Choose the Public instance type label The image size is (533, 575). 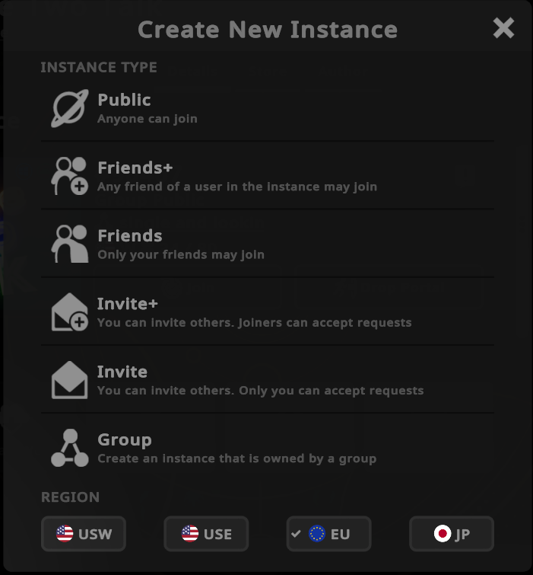click(124, 100)
